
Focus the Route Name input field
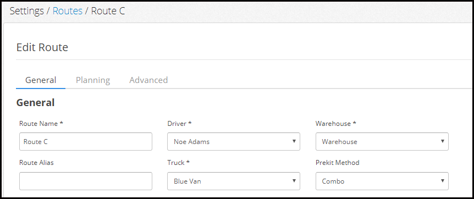pyautogui.click(x=86, y=141)
